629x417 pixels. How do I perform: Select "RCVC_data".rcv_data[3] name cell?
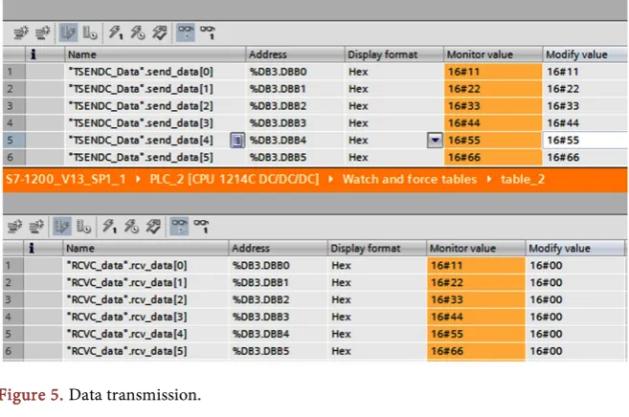(x=146, y=317)
